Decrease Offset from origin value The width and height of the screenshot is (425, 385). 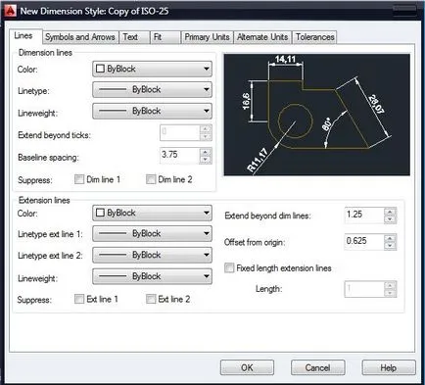pos(390,246)
